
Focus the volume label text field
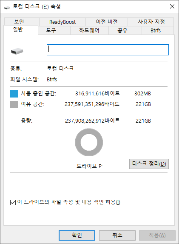pyautogui.click(x=108, y=50)
